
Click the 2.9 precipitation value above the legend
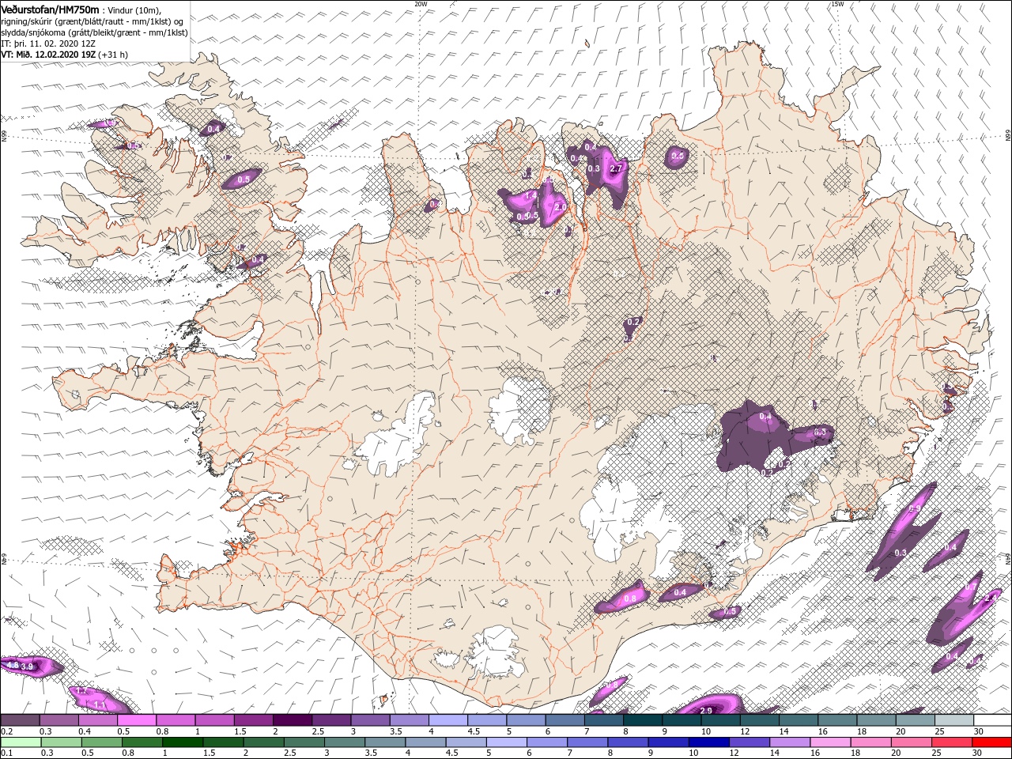click(x=707, y=711)
